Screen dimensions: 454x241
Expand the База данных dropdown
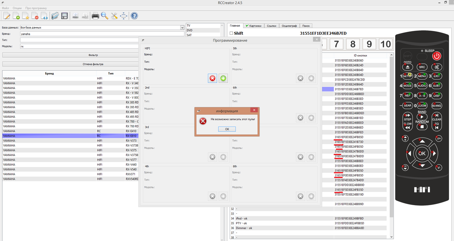182,28
